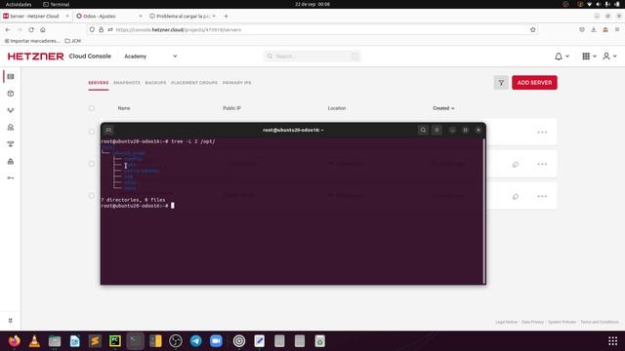Focus the Hetzner console search field
Image resolution: width=625 pixels, height=351 pixels.
(312, 57)
